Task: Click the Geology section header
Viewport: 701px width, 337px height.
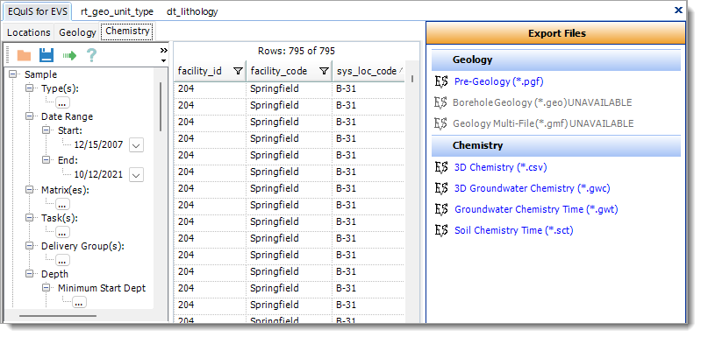Action: pyautogui.click(x=556, y=60)
